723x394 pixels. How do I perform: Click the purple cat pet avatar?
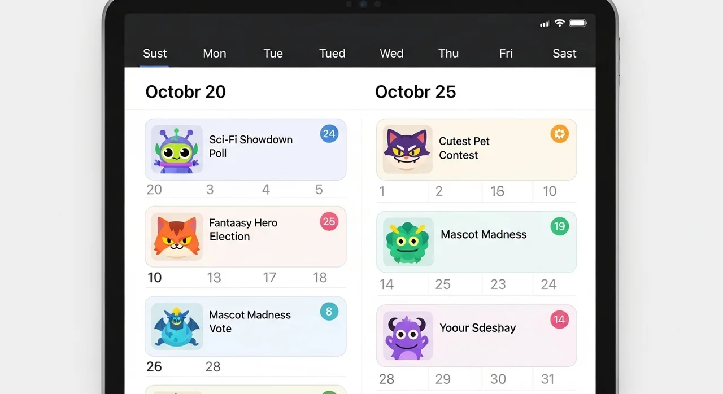click(x=408, y=150)
